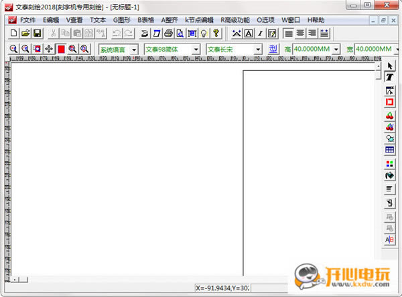Expand the 文泰98简体 font dropdown
The image size is (402, 297).
pyautogui.click(x=196, y=50)
